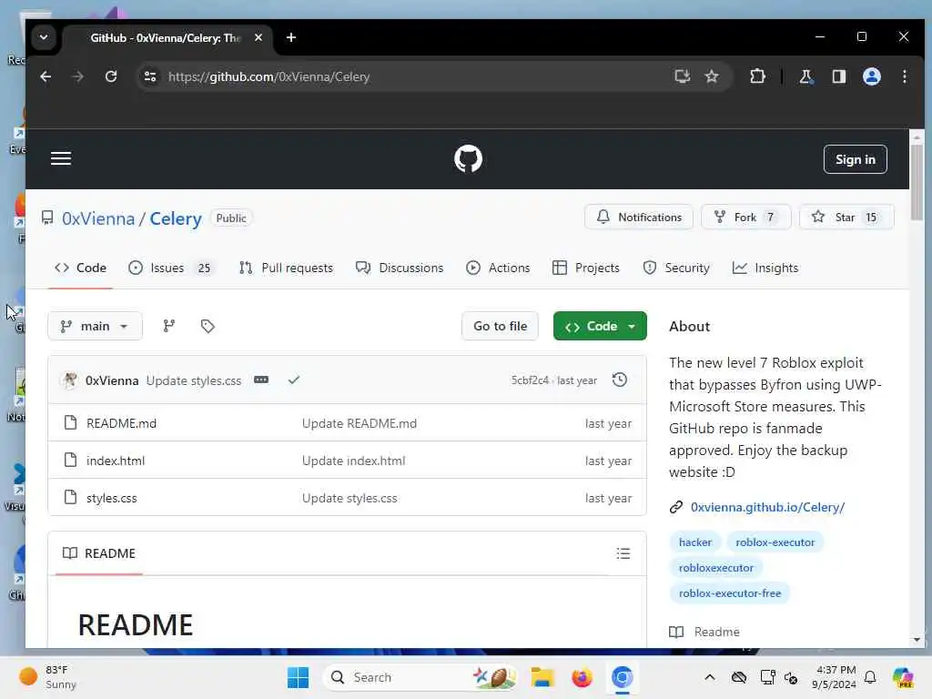The width and height of the screenshot is (932, 699).
Task: Click the roblox-executor-free topic tag
Action: click(x=730, y=593)
